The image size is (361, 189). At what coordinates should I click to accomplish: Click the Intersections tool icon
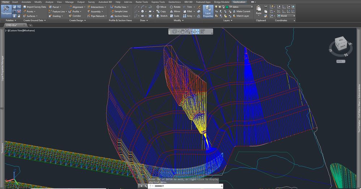tap(89, 7)
